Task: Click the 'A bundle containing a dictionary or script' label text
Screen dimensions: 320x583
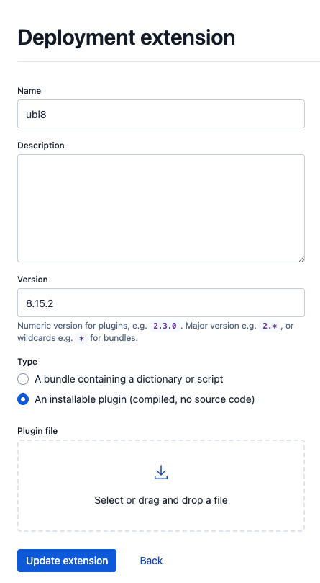Action: (129, 379)
